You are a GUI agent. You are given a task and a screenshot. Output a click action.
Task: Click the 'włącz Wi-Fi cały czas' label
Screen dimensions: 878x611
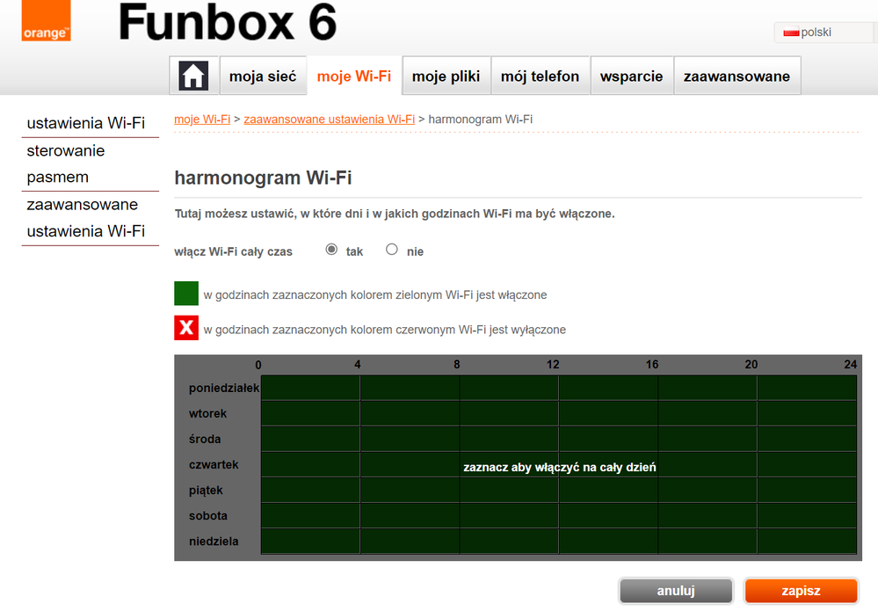234,252
